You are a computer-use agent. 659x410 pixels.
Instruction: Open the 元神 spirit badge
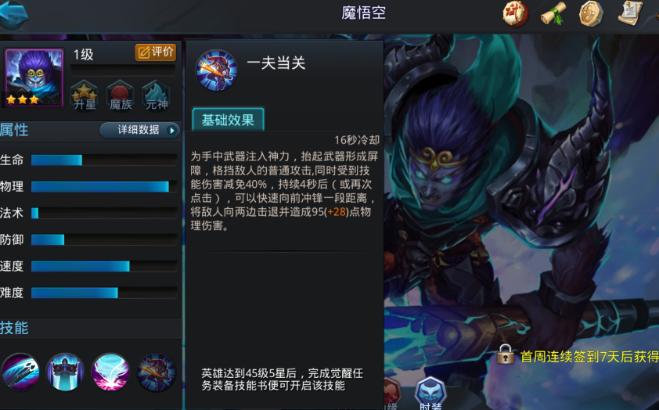[157, 95]
